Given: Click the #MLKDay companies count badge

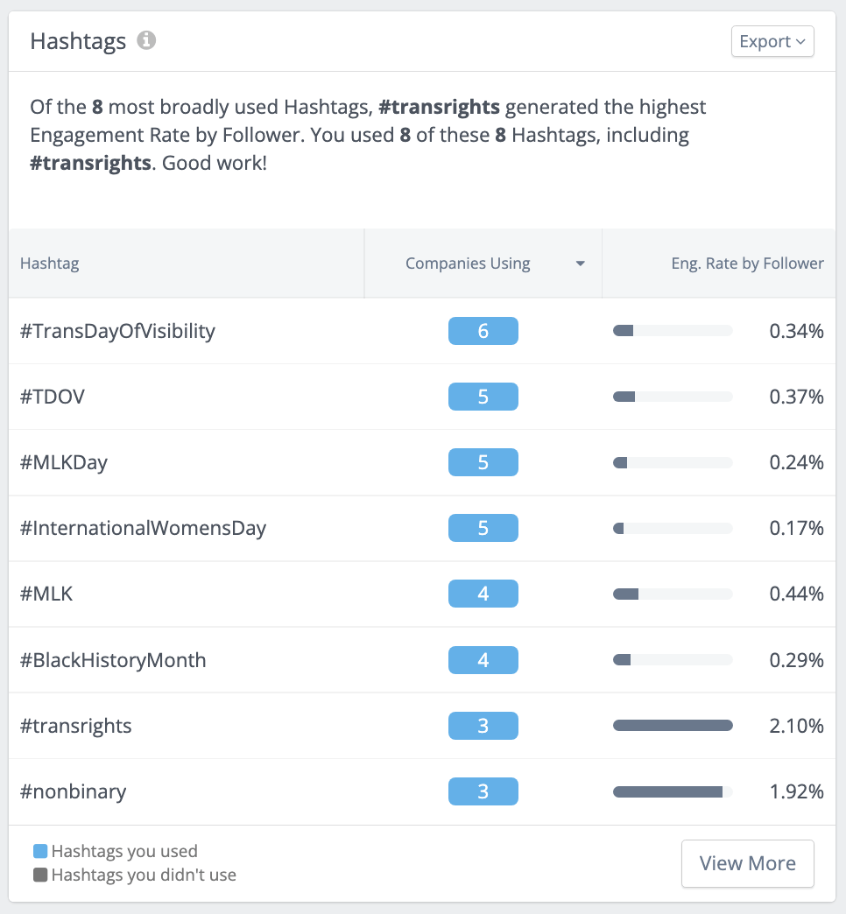Looking at the screenshot, I should (x=483, y=462).
